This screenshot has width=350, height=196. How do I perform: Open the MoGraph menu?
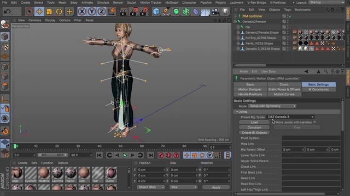[172, 2]
